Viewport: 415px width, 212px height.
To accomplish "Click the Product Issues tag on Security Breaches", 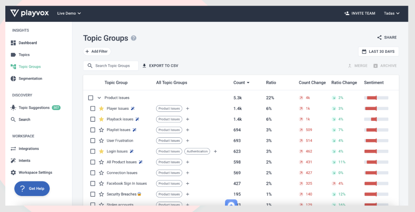I will click(169, 194).
